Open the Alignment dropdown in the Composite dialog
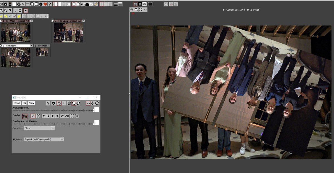This screenshot has width=334, height=173. [x=44, y=139]
